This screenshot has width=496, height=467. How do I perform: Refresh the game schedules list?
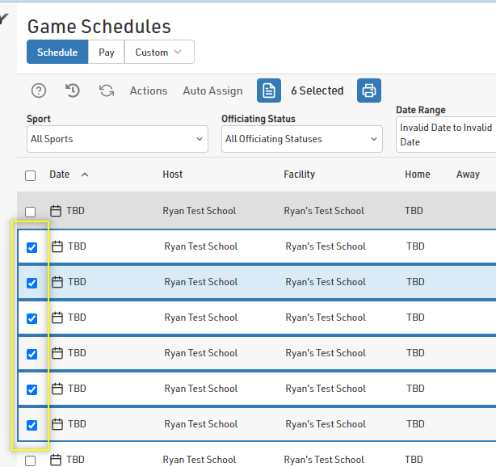[107, 90]
